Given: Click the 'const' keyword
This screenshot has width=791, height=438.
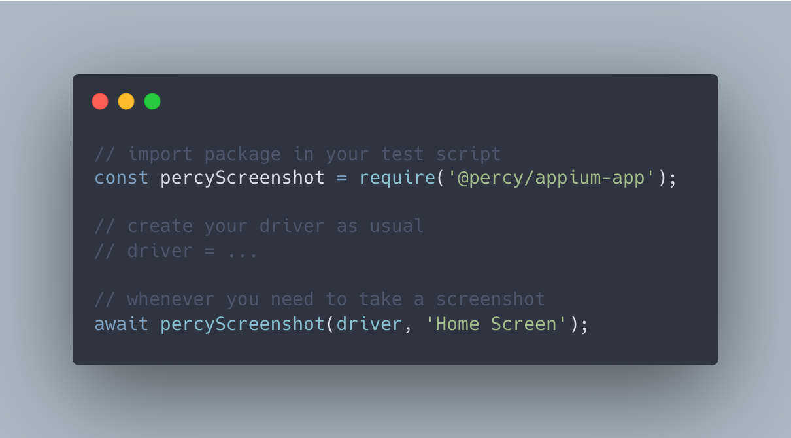Looking at the screenshot, I should tap(122, 178).
